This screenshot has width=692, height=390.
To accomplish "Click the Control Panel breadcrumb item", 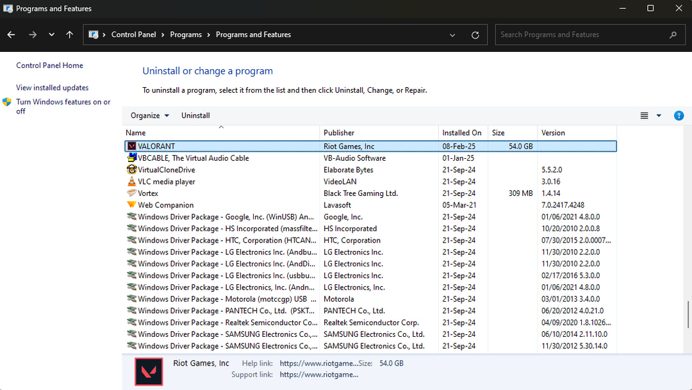I will click(133, 35).
